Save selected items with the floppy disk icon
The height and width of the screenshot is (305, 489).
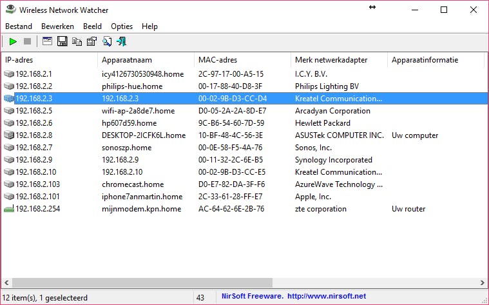pos(62,41)
